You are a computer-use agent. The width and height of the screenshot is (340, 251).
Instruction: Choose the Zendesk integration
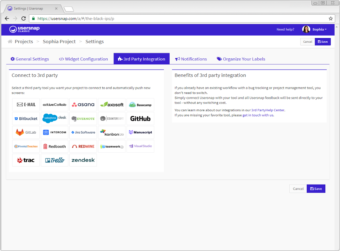click(83, 160)
